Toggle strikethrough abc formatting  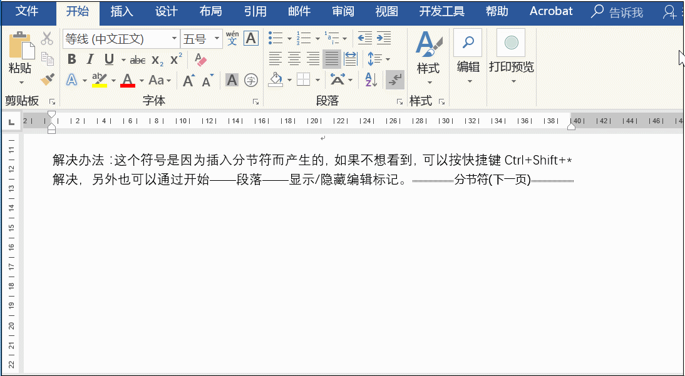[x=138, y=60]
